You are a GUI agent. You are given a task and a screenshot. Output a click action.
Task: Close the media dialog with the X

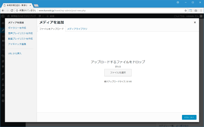(195, 23)
